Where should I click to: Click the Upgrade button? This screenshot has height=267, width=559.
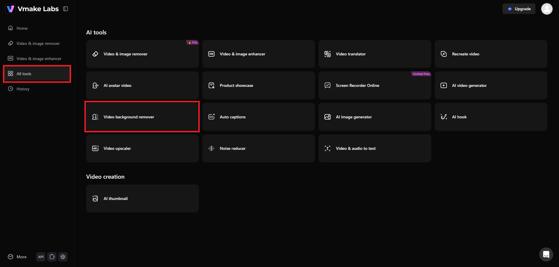[519, 9]
